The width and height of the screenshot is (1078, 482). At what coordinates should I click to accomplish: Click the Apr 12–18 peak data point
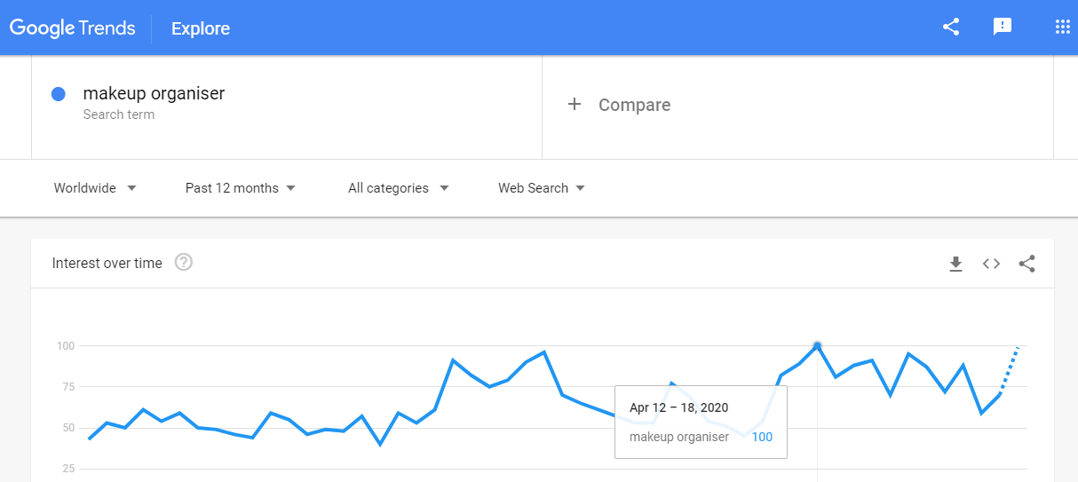(x=817, y=345)
